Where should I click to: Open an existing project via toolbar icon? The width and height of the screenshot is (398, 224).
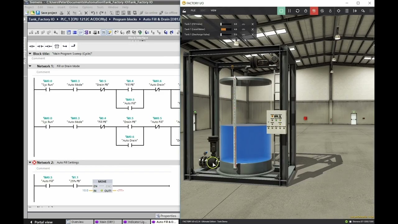pos(33,13)
